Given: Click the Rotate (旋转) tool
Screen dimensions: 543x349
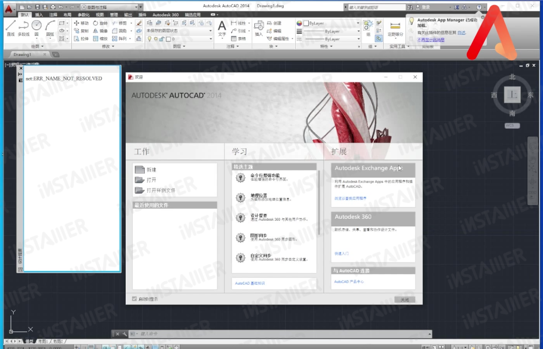Looking at the screenshot, I should 101,23.
